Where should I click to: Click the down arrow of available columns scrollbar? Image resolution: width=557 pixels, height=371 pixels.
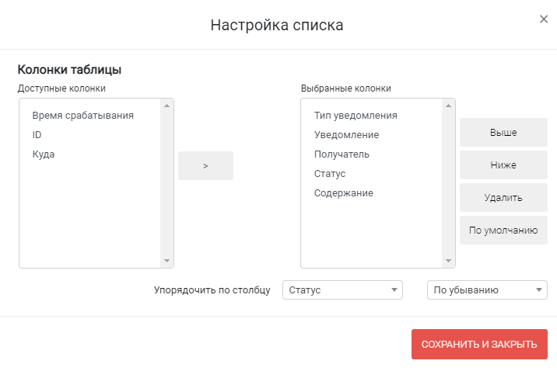click(167, 261)
